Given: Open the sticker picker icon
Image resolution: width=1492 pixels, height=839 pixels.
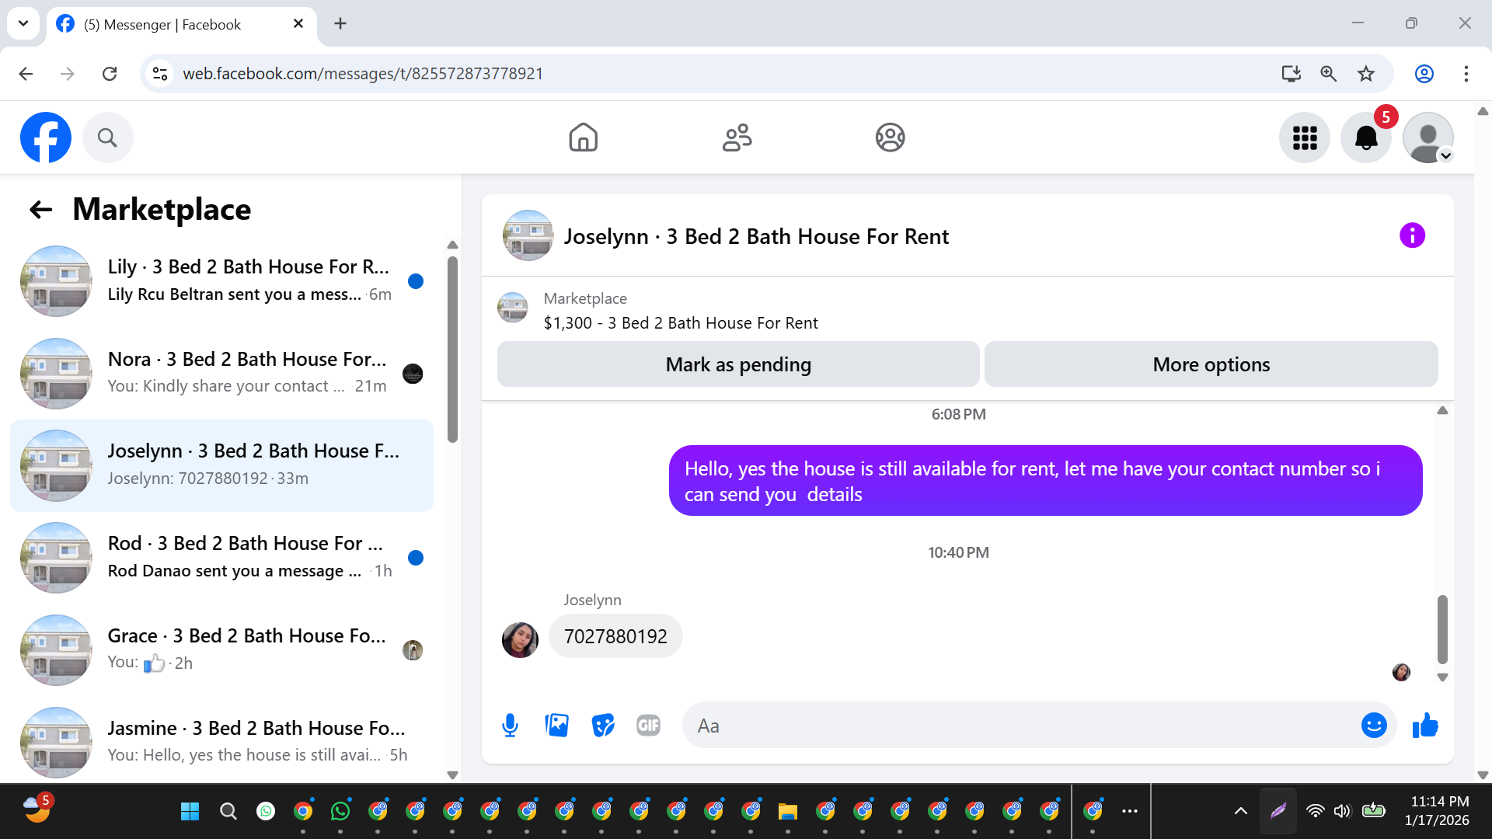Looking at the screenshot, I should (603, 726).
